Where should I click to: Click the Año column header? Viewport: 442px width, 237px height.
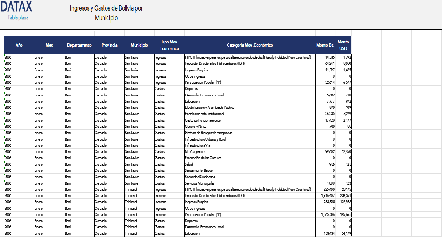[x=19, y=45]
